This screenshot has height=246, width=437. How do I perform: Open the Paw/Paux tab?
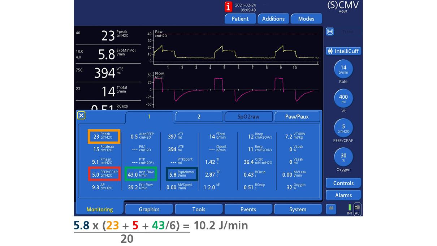coord(297,117)
